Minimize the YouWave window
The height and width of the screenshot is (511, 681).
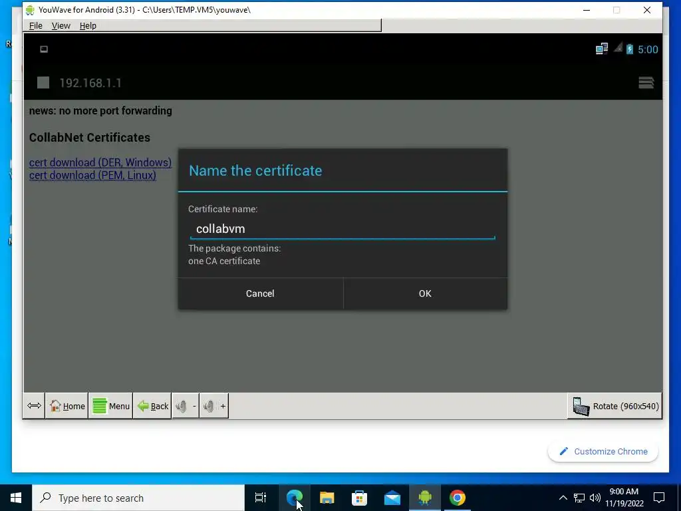click(587, 10)
